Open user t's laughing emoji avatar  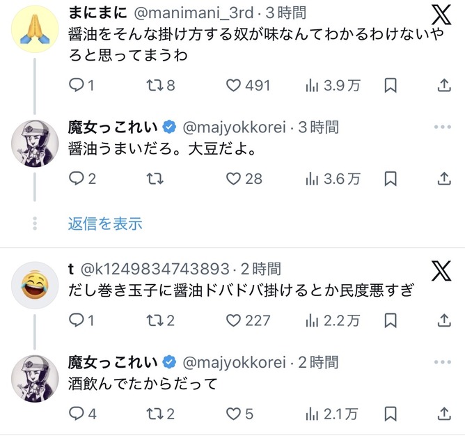[35, 285]
